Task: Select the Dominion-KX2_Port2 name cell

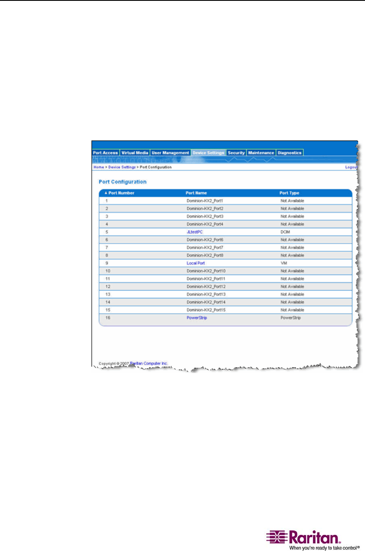Action: [x=205, y=209]
